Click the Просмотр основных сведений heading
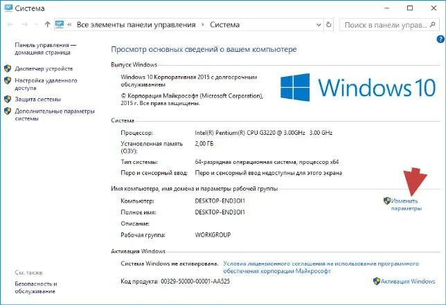The width and height of the screenshot is (446, 305). pyautogui.click(x=204, y=49)
